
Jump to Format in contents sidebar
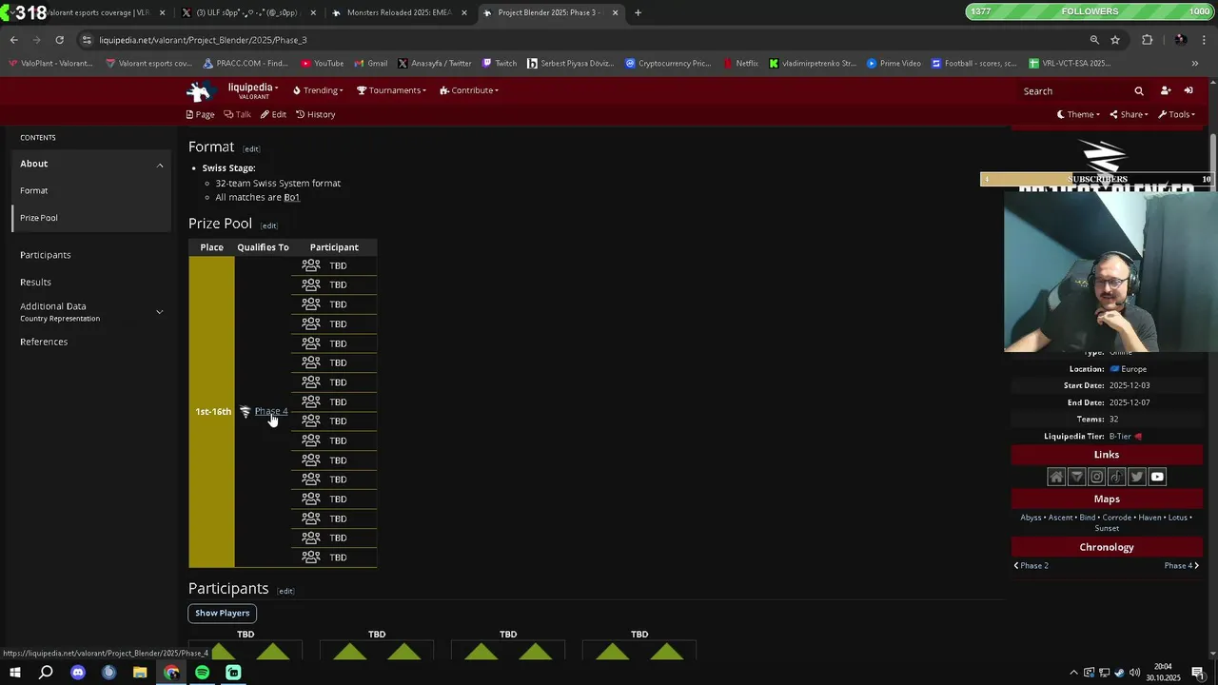pos(34,190)
